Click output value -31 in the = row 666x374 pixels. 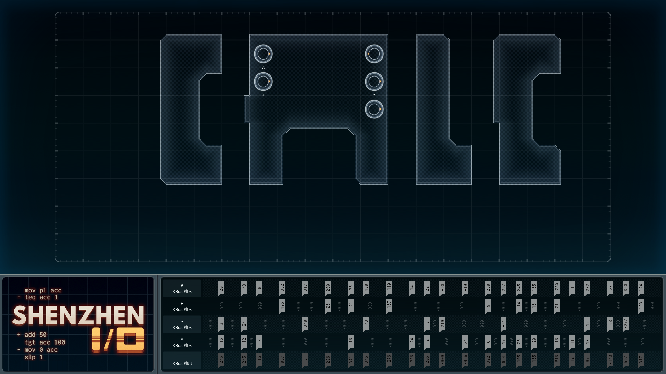pyautogui.click(x=305, y=360)
